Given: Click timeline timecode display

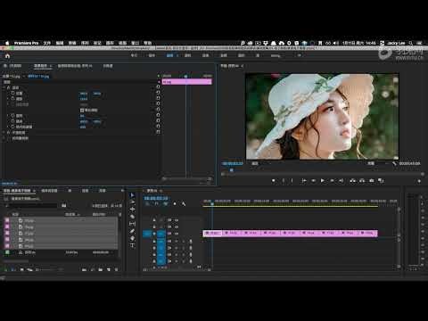Looking at the screenshot, I should [156, 198].
